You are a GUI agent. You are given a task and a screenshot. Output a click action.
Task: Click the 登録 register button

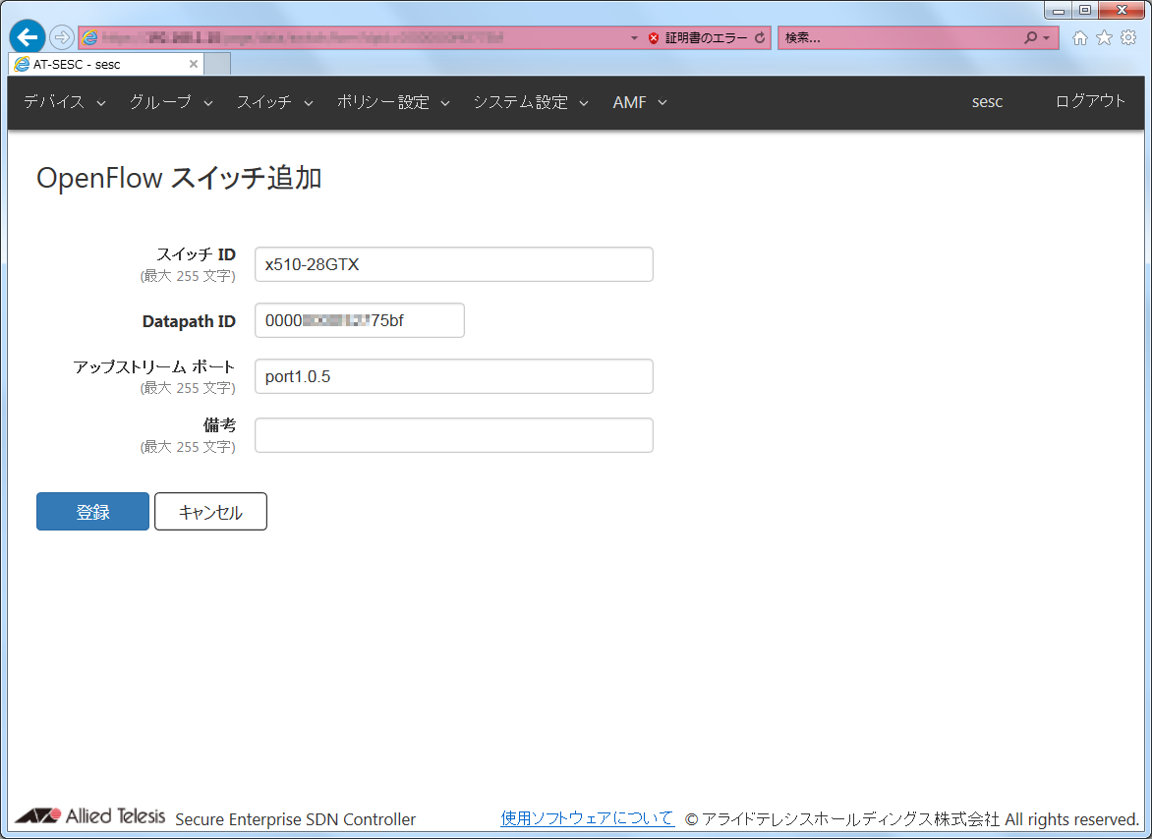[92, 512]
